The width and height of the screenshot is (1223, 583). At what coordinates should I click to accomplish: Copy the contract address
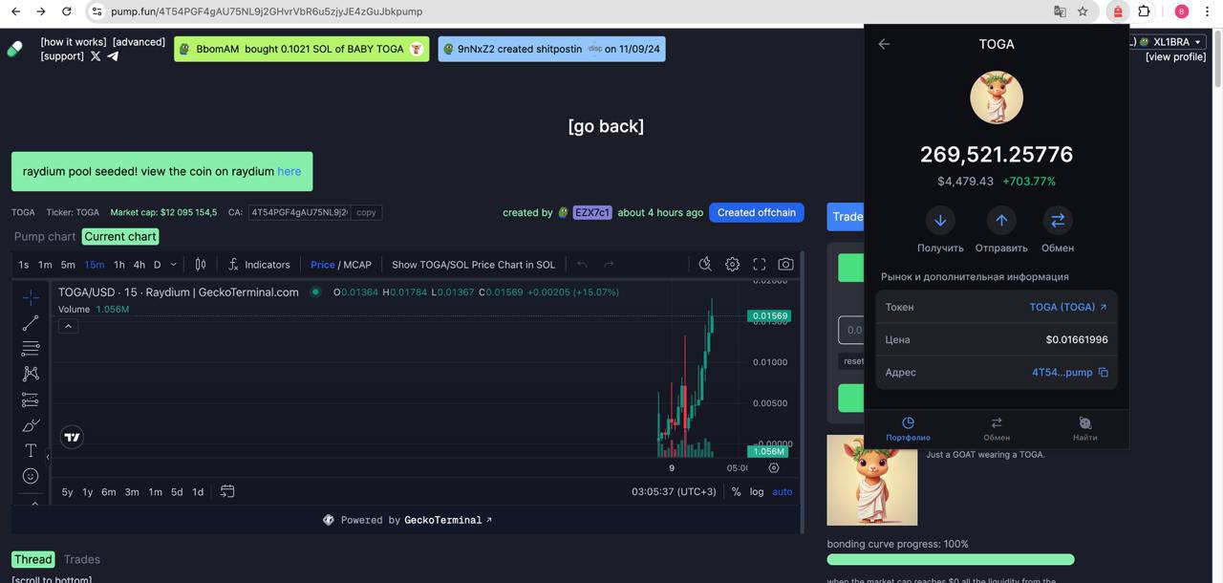coord(366,212)
